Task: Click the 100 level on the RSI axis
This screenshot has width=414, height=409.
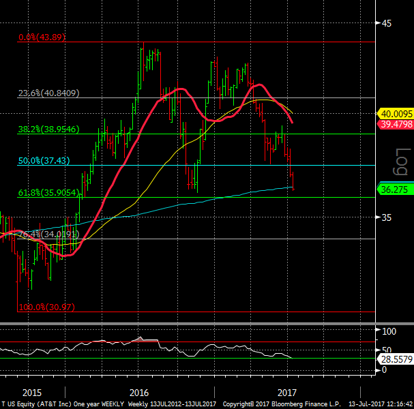Action: (389, 331)
